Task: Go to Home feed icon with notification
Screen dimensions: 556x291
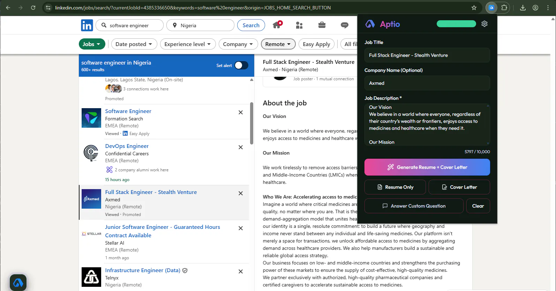Action: pos(277,25)
